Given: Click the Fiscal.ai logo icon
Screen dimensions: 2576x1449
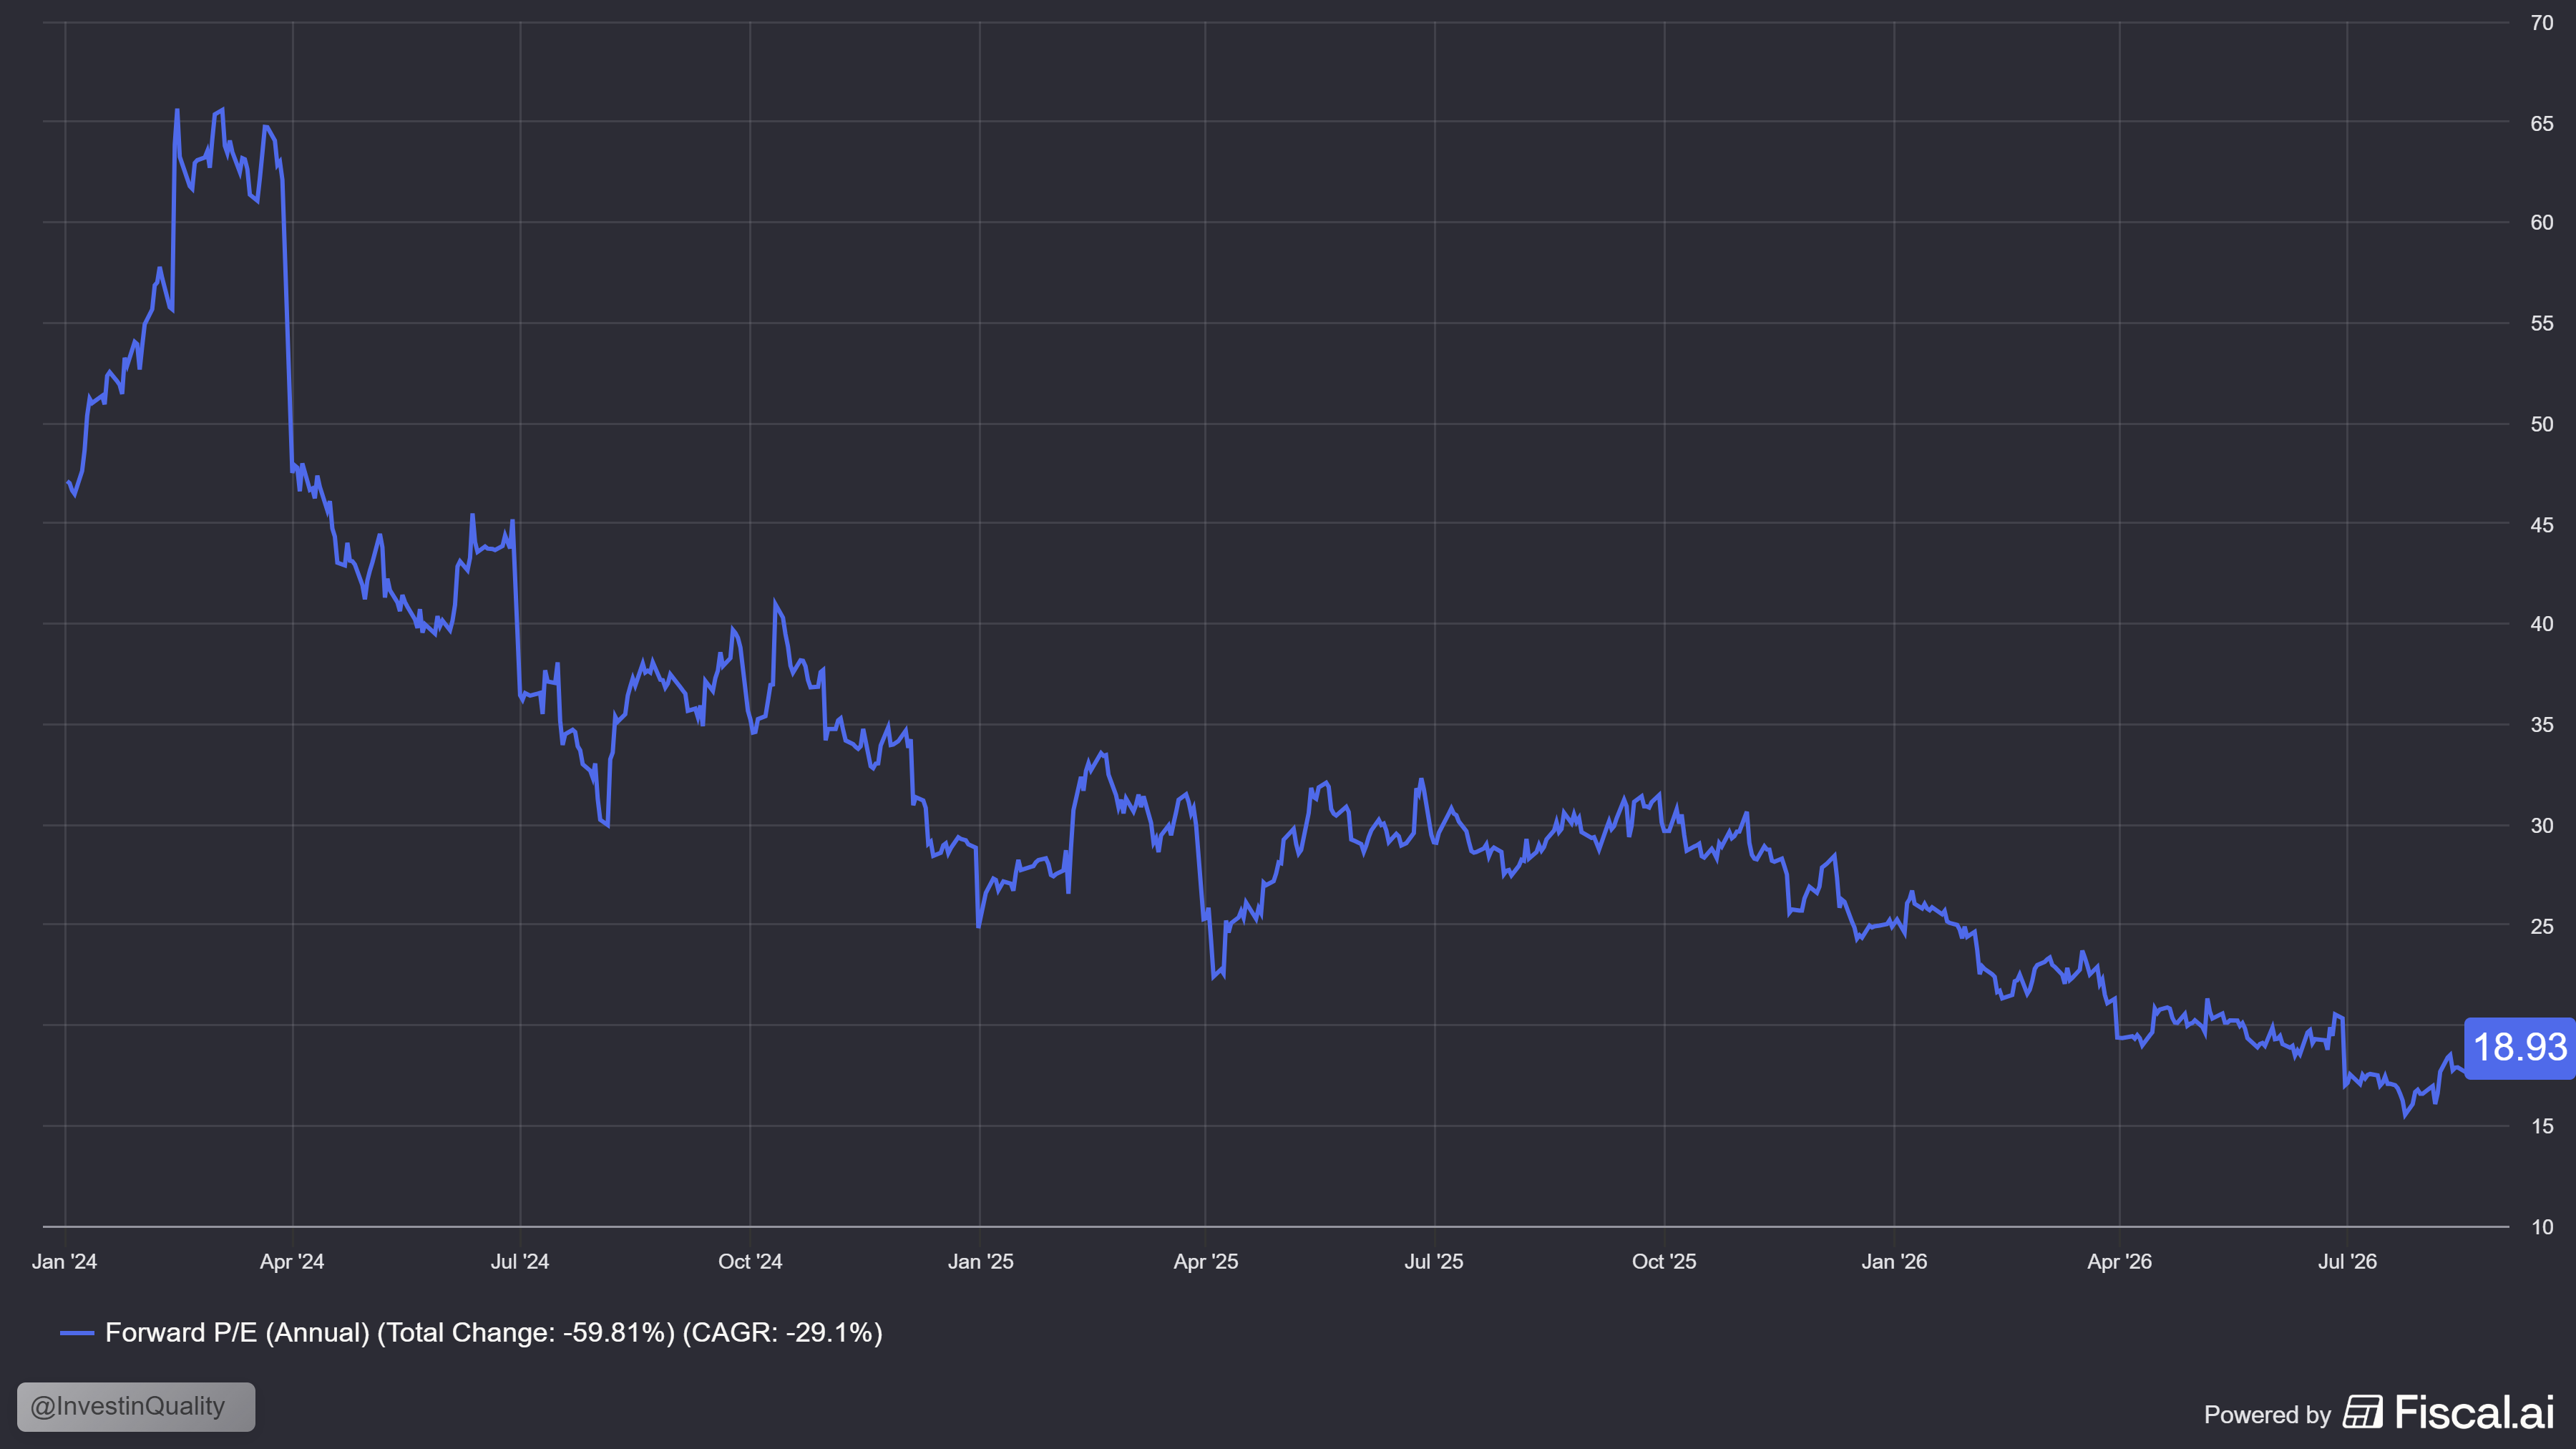Looking at the screenshot, I should (2362, 1412).
